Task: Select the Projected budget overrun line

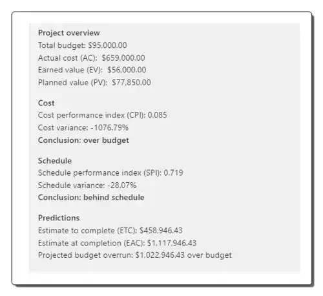Action: pos(135,255)
